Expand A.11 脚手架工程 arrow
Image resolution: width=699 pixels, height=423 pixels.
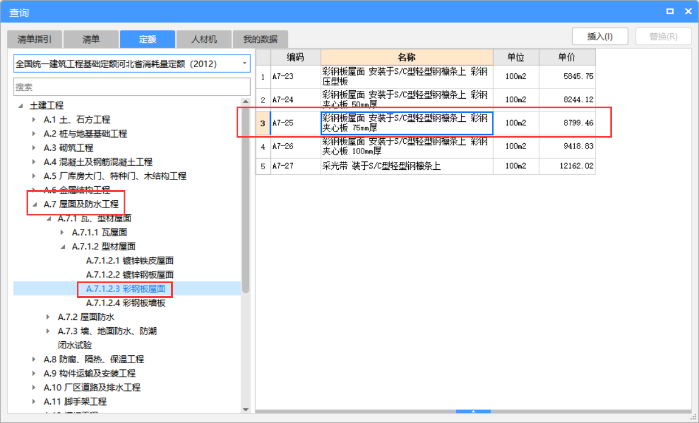pyautogui.click(x=35, y=402)
